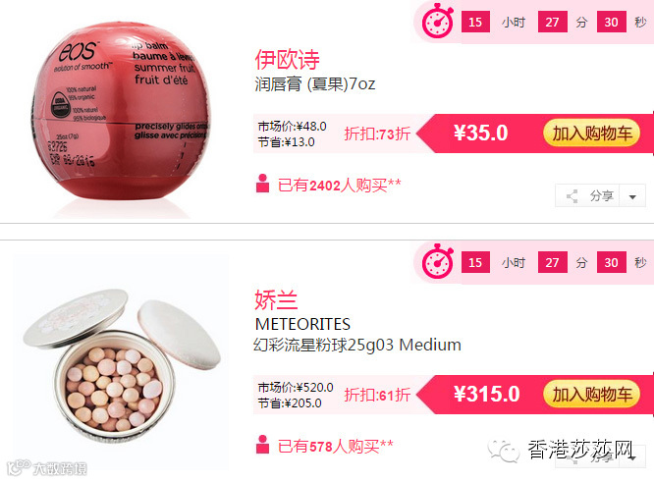Click the Meteorites powder pearls product image

pyautogui.click(x=121, y=363)
